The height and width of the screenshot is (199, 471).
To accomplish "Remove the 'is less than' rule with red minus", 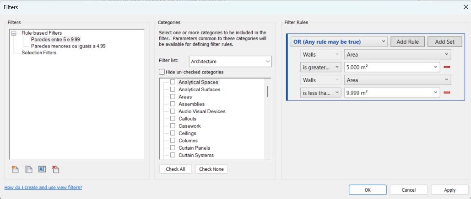I will 447,93.
